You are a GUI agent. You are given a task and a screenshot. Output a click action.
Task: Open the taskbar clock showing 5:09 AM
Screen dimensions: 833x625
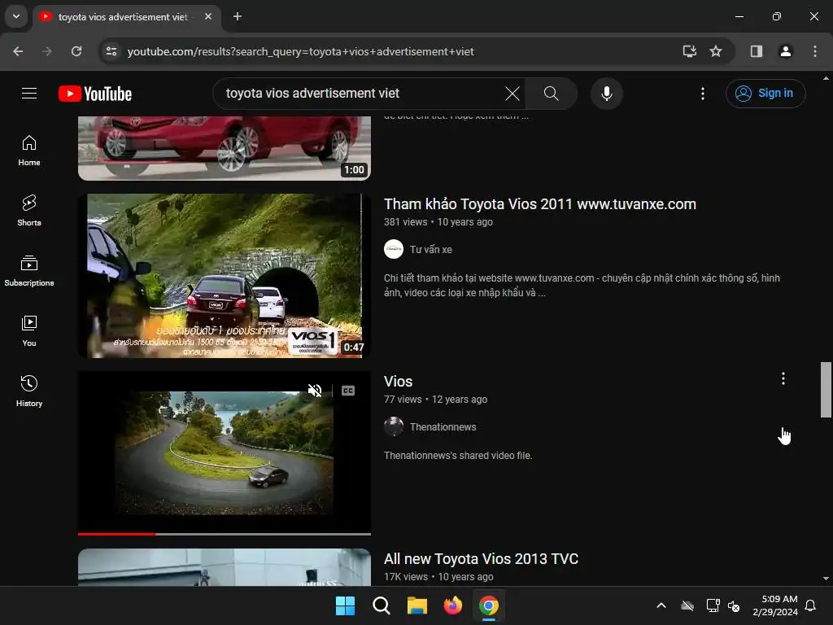point(775,605)
